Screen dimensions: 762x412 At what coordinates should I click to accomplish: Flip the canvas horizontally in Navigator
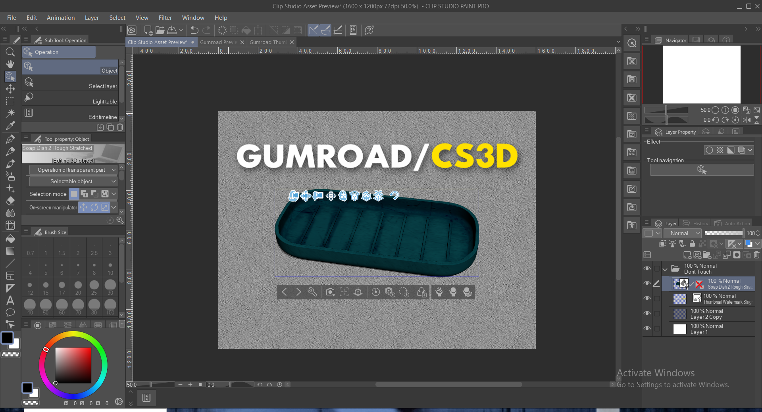747,120
